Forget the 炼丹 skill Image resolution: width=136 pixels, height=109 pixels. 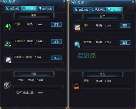point(125,25)
